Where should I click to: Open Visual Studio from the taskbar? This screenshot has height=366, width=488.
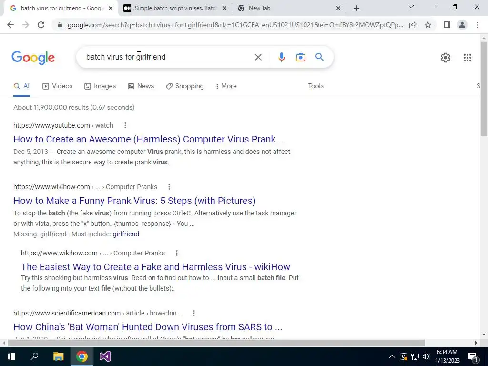coord(105,356)
